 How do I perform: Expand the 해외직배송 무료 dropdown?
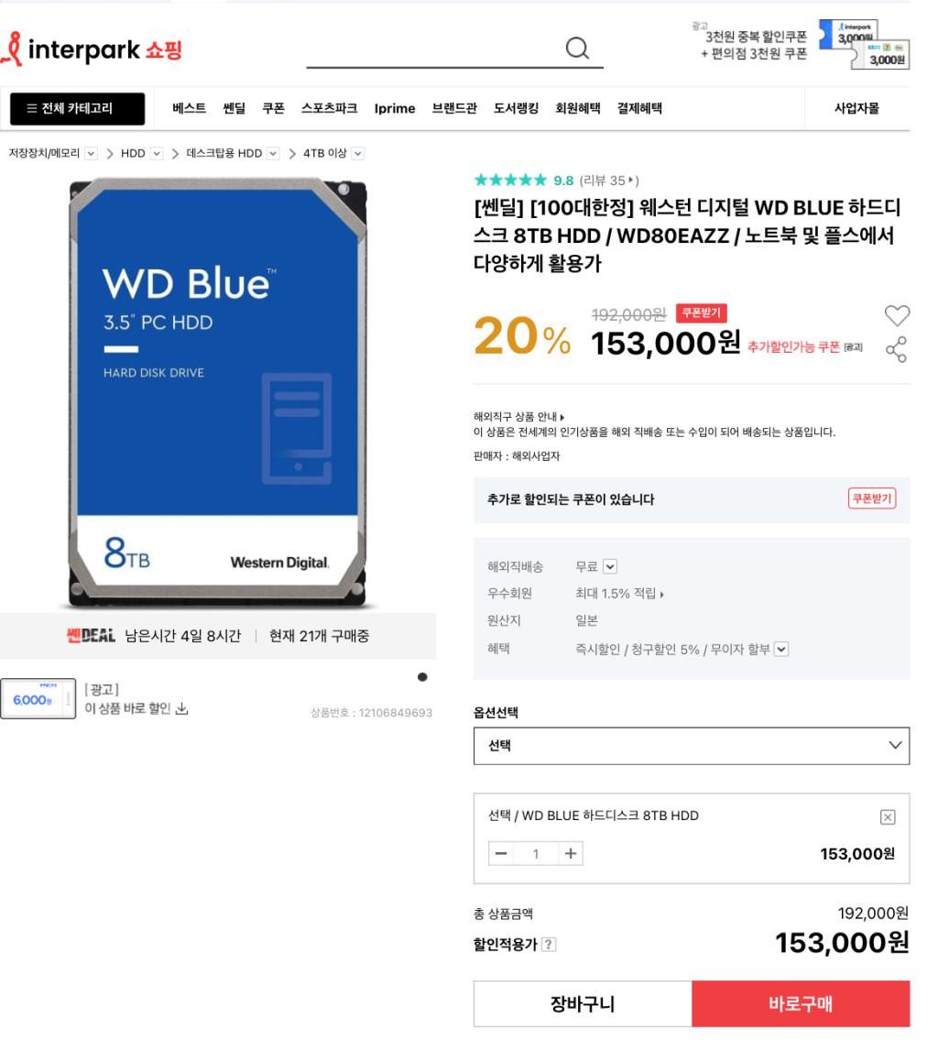(610, 566)
